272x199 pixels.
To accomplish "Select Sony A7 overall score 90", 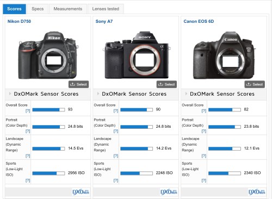I will 158,109.
